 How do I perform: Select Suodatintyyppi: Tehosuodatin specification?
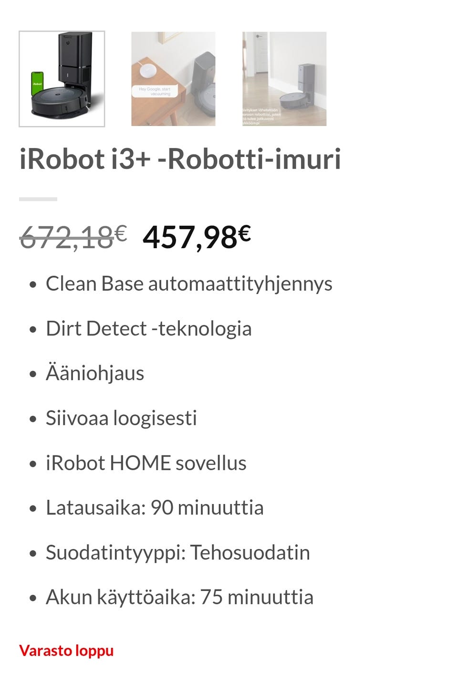point(177,552)
